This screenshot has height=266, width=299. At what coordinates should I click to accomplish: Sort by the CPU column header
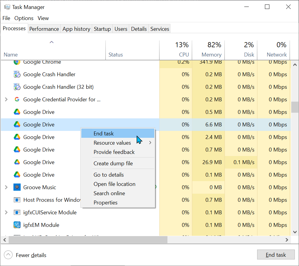pos(176,50)
